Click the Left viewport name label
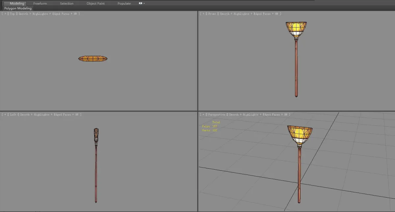The image size is (395, 212). pyautogui.click(x=13, y=115)
